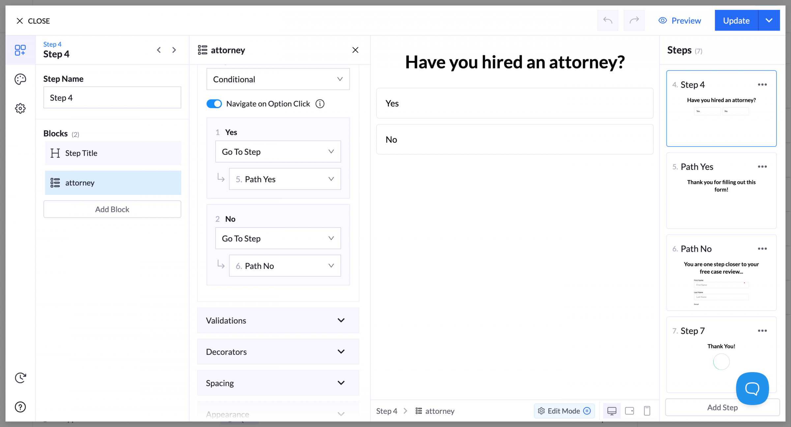791x427 pixels.
Task: Open the Conditional dropdown
Action: pyautogui.click(x=278, y=79)
